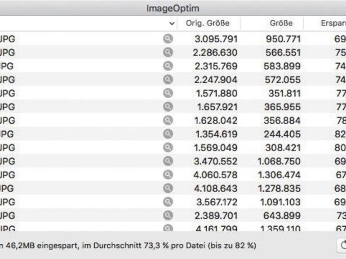
Task: Sort by Ersparnis column header
Action: pyautogui.click(x=333, y=23)
